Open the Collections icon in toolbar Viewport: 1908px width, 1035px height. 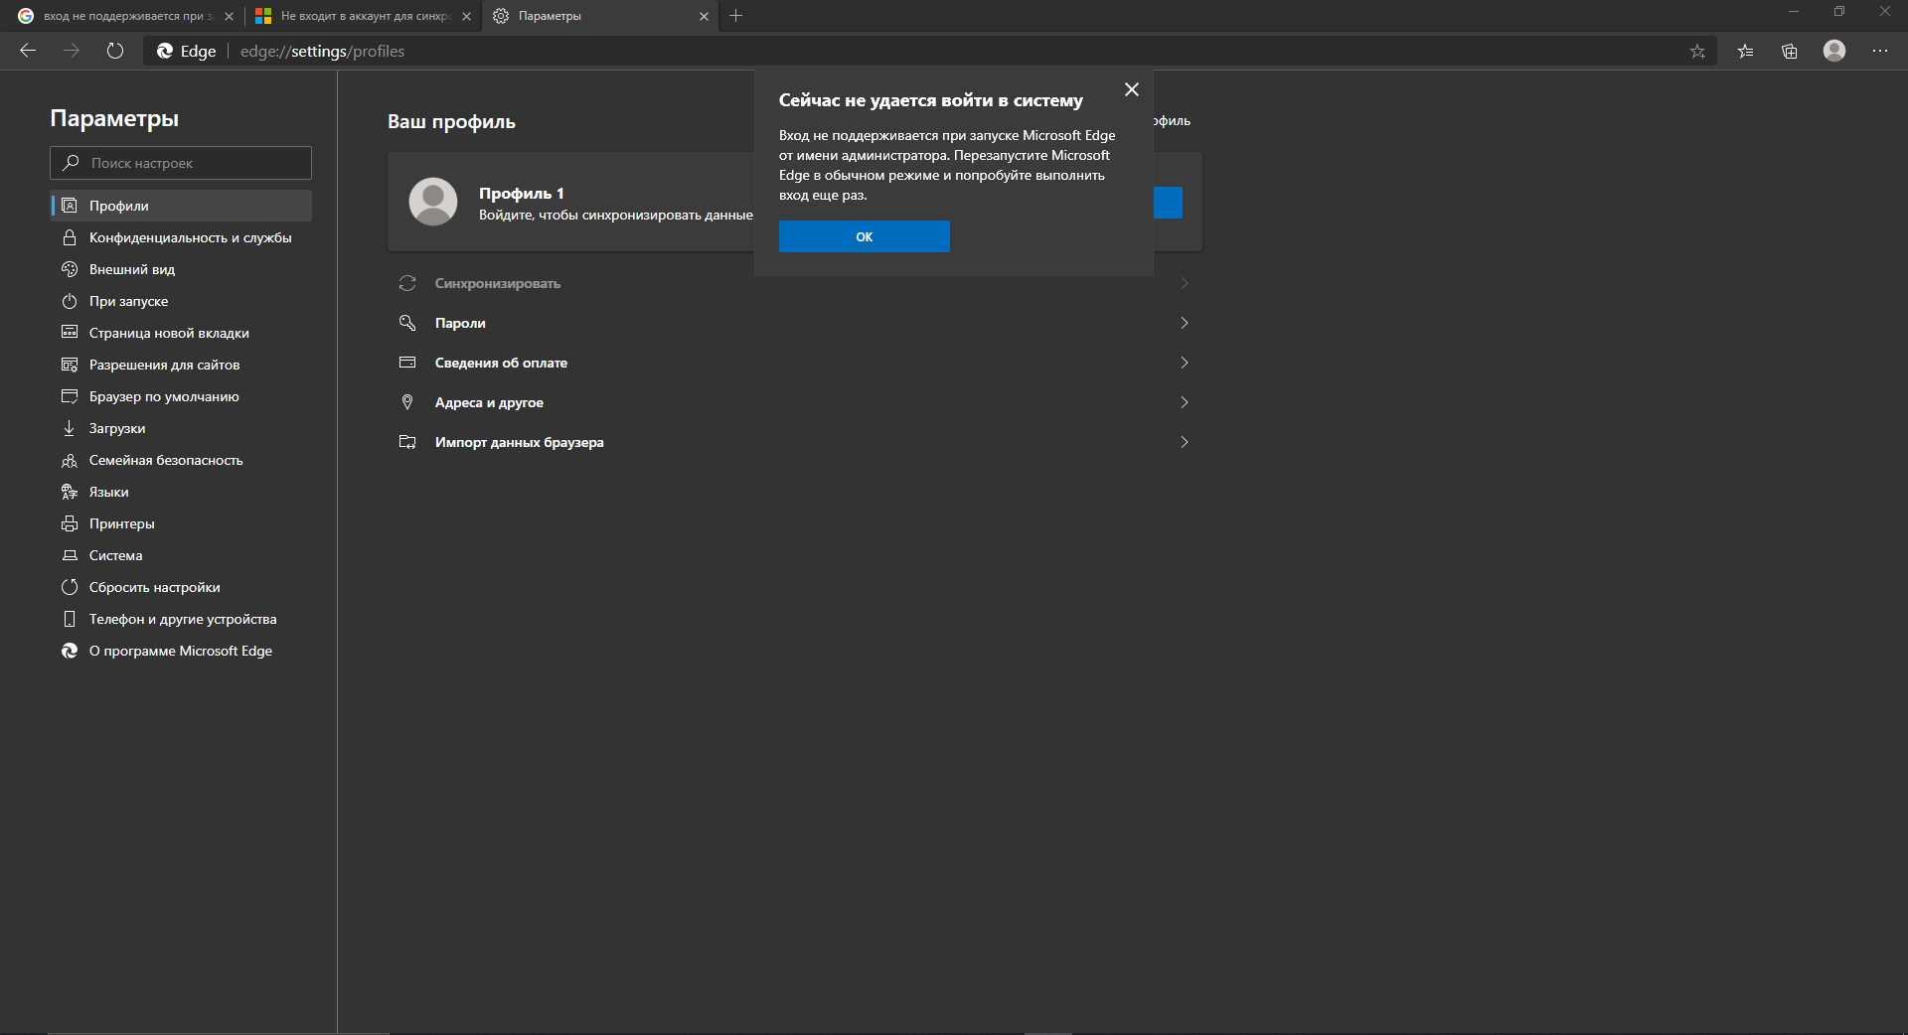click(x=1790, y=52)
